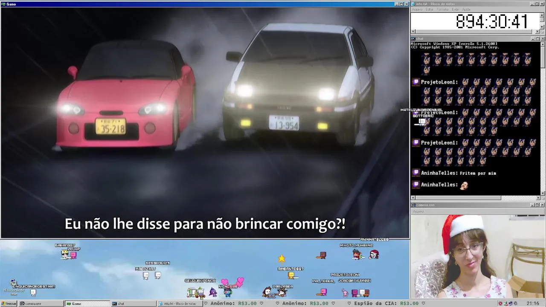Click the badge beside AninhaTelles: Fritem por mim
The width and height of the screenshot is (546, 307).
click(416, 173)
